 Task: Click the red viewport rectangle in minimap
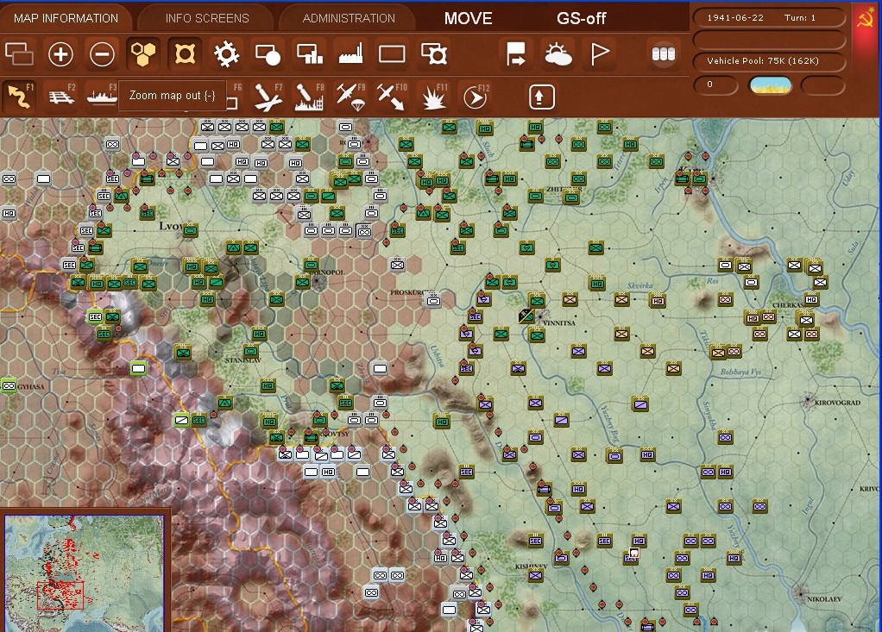pos(60,596)
